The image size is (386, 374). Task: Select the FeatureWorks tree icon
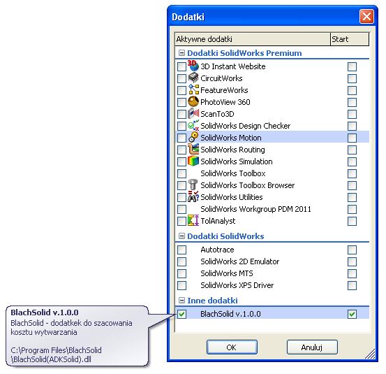pos(193,89)
